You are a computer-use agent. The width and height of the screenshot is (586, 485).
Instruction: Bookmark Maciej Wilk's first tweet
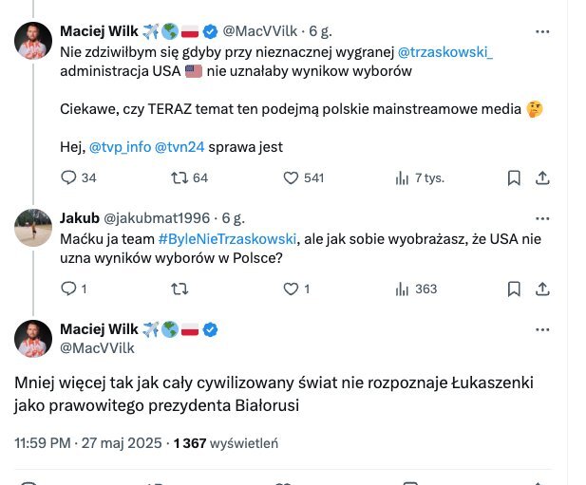[x=514, y=177]
